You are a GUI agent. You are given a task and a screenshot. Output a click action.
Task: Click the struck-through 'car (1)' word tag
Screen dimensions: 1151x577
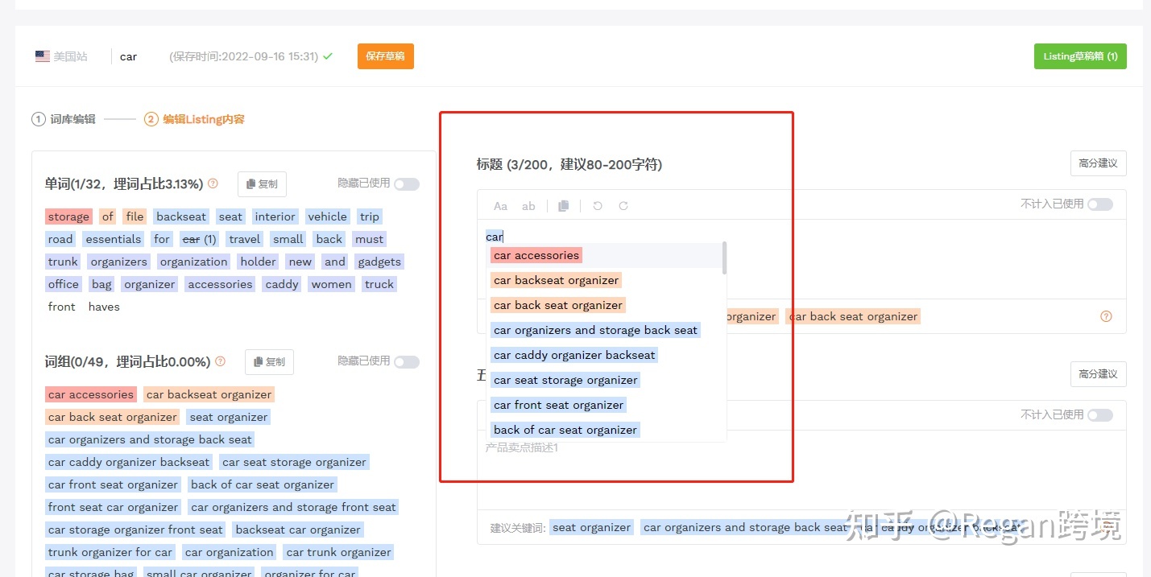[x=199, y=239]
